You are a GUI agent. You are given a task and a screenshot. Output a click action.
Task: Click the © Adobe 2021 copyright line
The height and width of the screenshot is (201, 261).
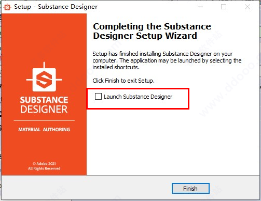(x=44, y=164)
